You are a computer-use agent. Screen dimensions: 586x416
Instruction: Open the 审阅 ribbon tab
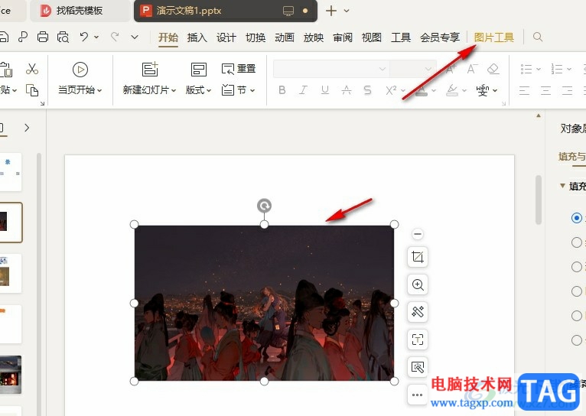tap(342, 37)
